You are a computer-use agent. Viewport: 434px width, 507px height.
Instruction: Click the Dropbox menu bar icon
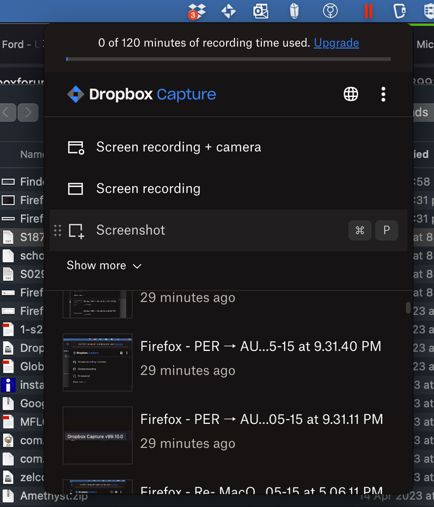coord(197,11)
